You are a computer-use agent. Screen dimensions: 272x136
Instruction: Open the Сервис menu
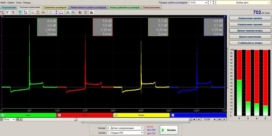(x=11, y=3)
